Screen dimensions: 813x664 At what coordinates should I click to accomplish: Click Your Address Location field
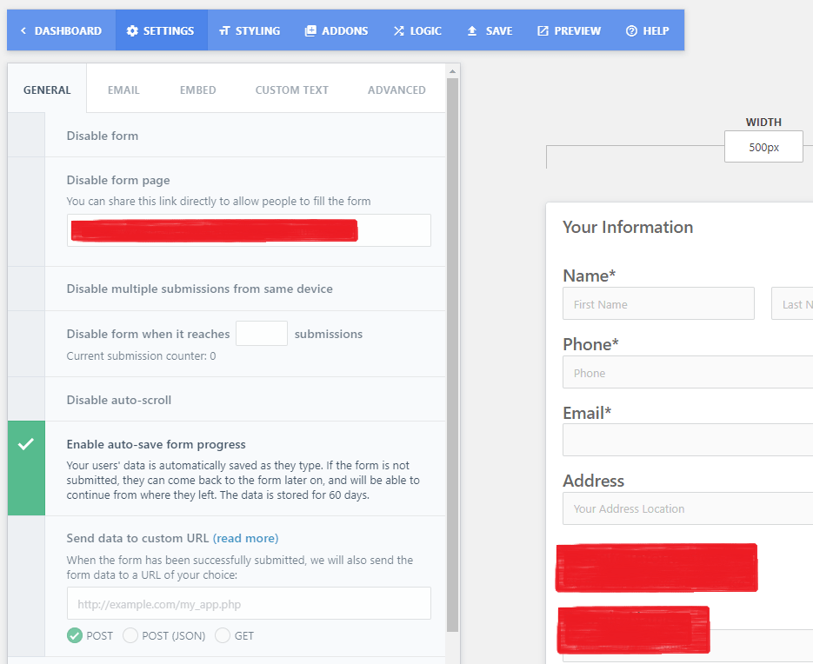[x=688, y=508]
